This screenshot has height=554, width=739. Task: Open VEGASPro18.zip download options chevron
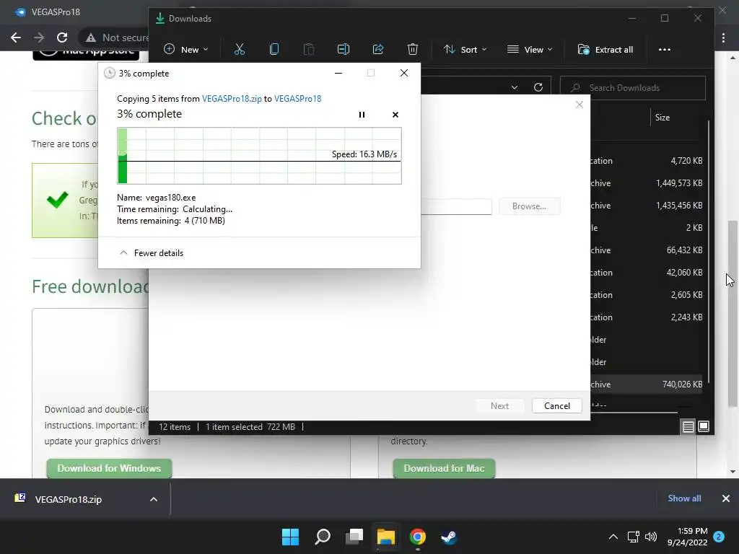pyautogui.click(x=154, y=499)
